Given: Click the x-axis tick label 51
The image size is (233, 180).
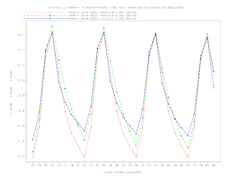Looking at the screenshot, I should point(143,165).
